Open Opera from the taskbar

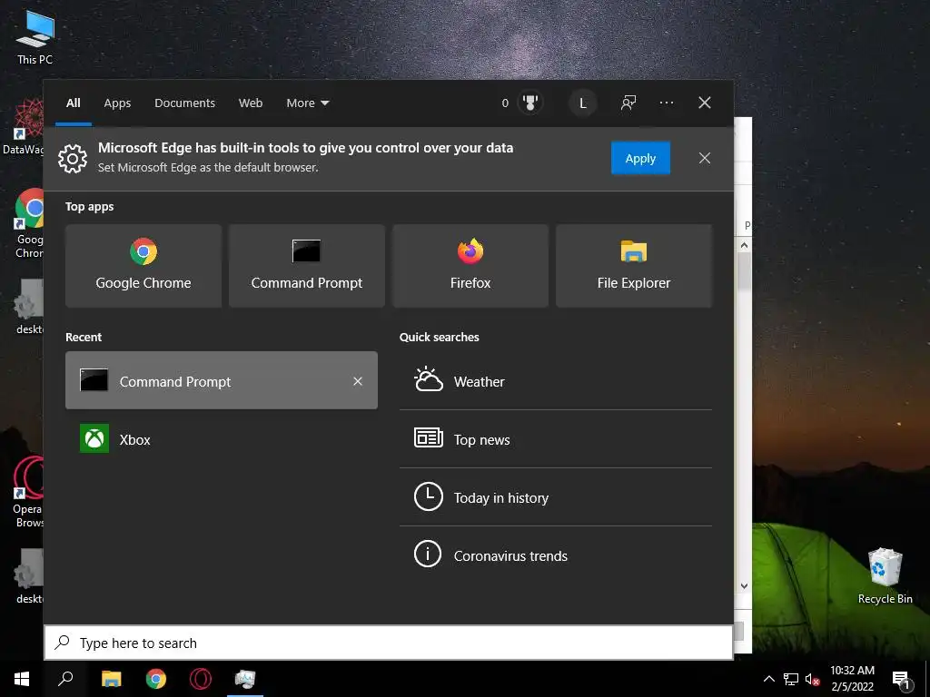pos(201,679)
